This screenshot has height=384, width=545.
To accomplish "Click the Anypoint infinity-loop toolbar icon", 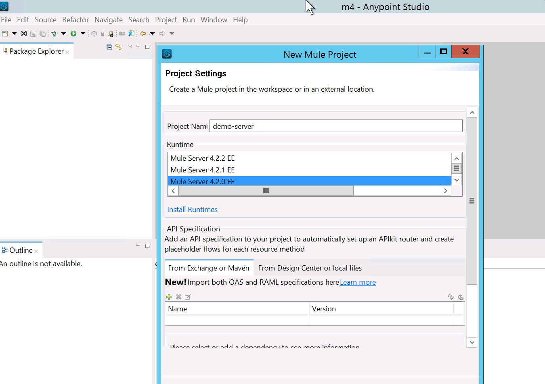I will (24, 34).
